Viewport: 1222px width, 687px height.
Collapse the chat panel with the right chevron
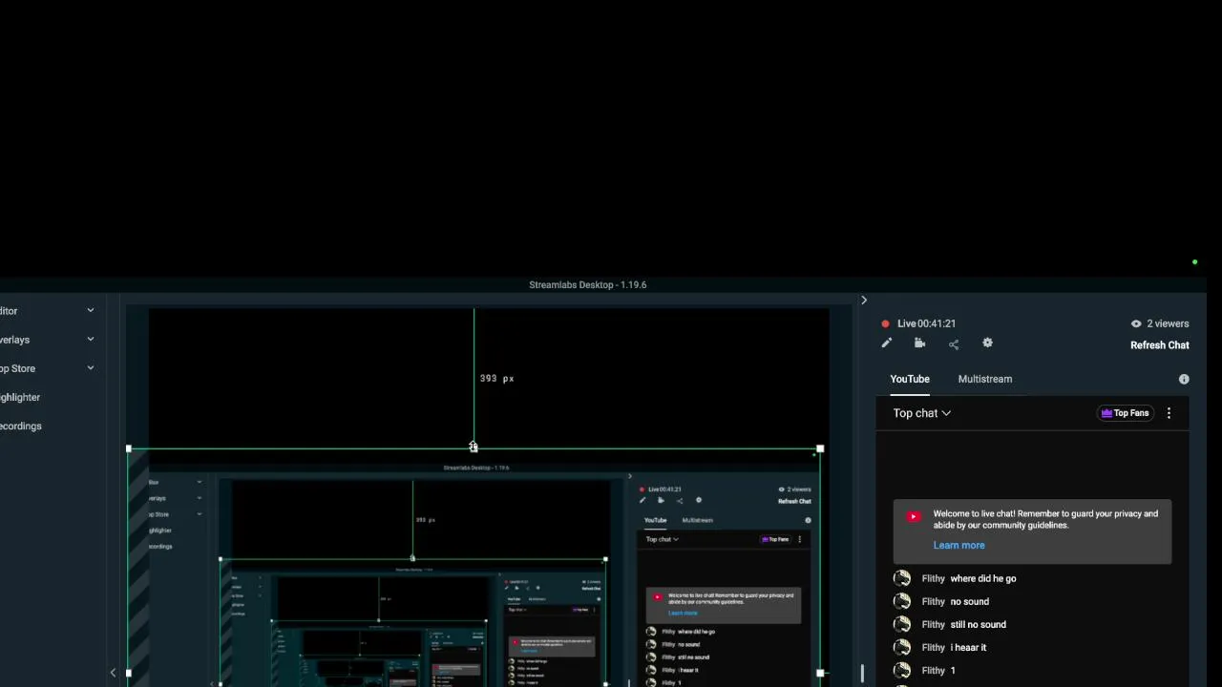864,301
